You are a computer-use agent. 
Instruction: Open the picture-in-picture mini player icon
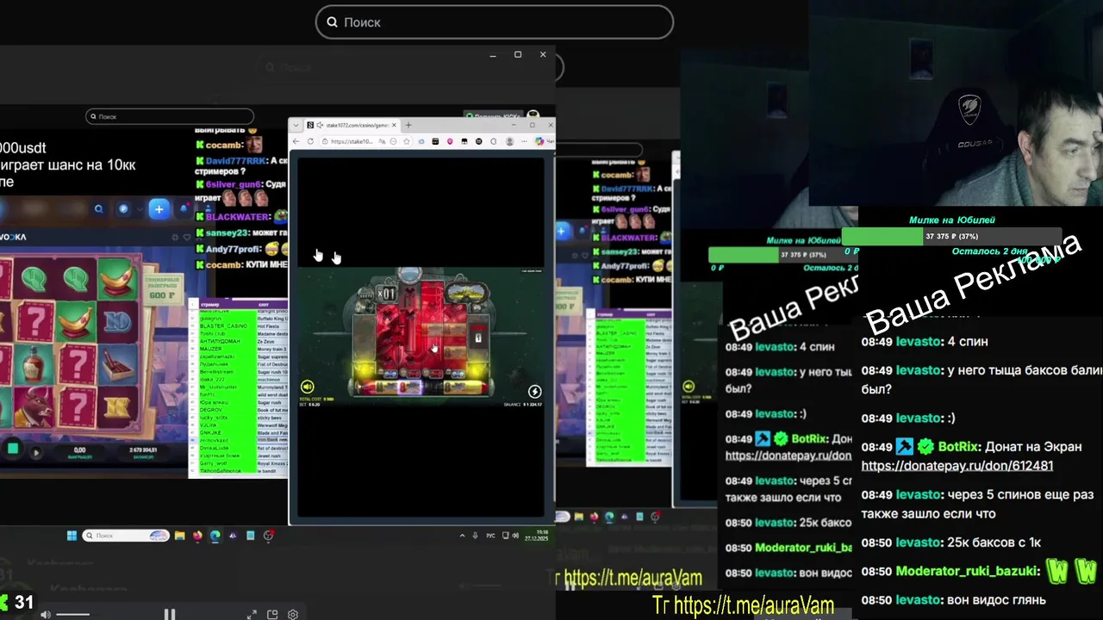272,614
